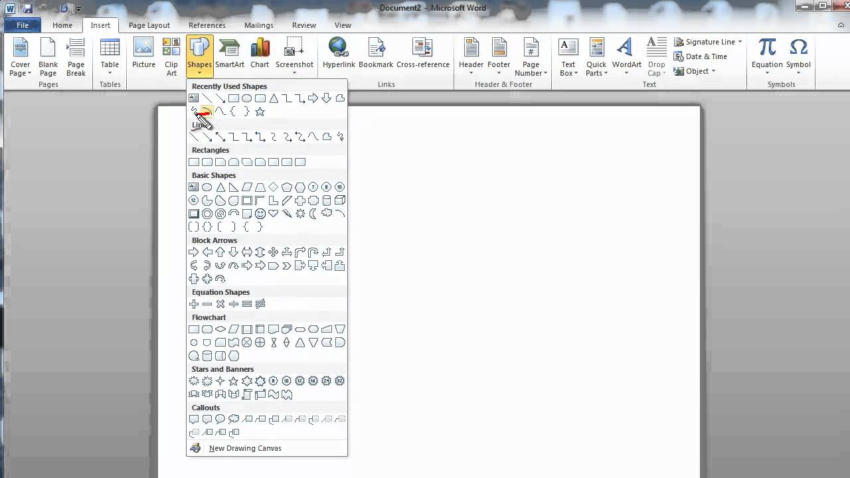Insert a Smiley Face shape
The height and width of the screenshot is (478, 850).
click(260, 213)
